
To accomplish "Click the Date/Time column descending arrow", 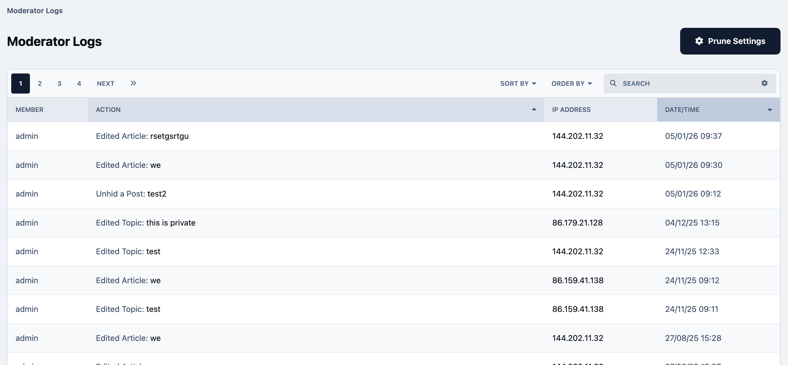I will [770, 110].
